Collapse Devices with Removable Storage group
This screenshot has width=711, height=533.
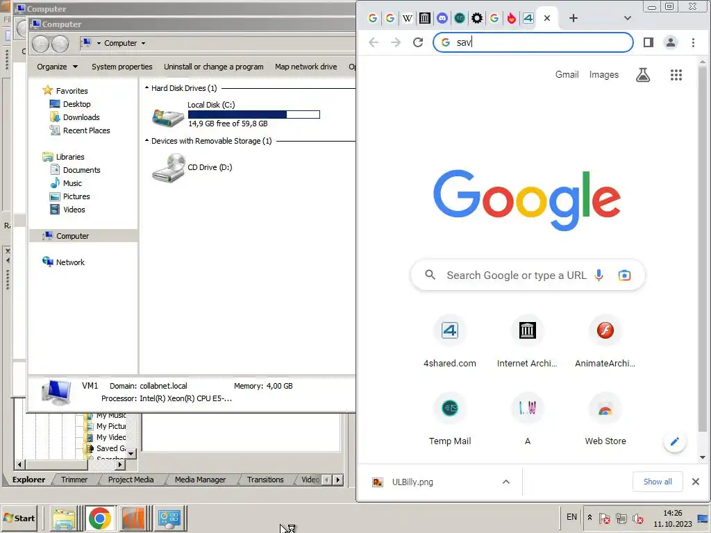tap(147, 141)
